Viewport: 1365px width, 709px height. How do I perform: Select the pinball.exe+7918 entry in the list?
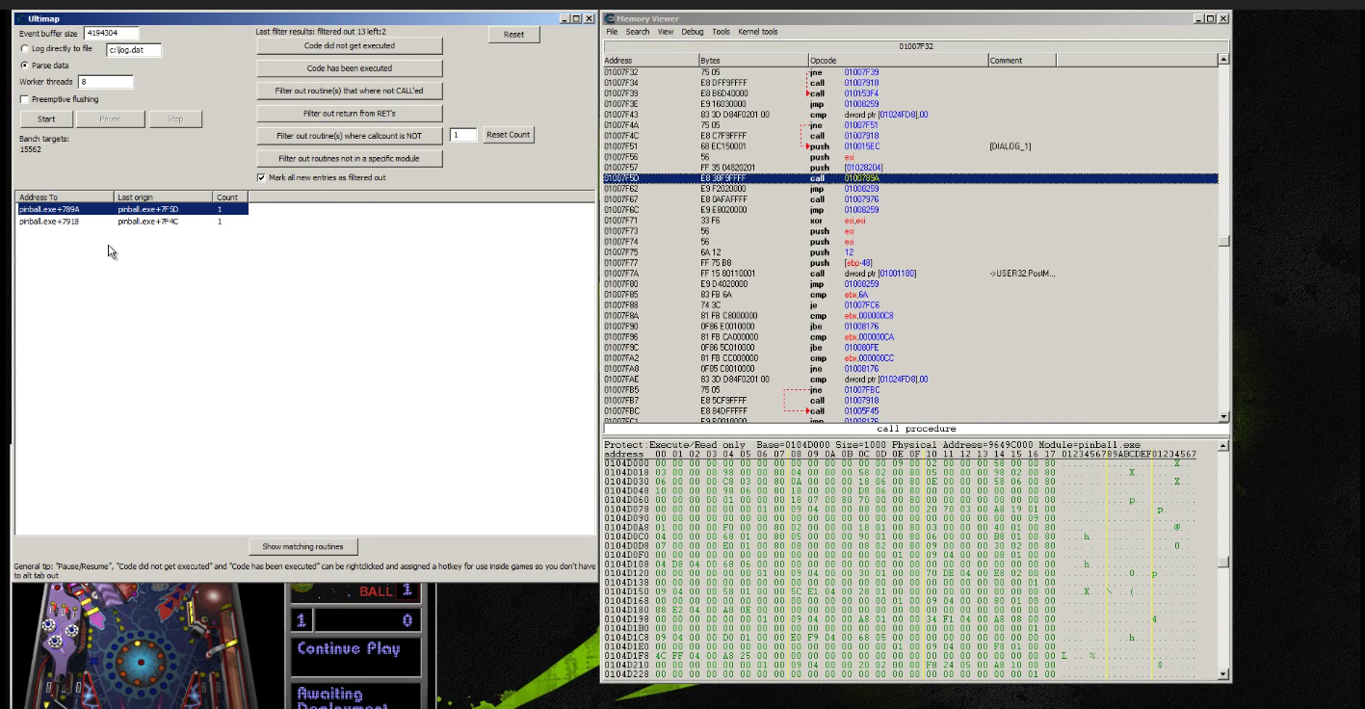click(x=50, y=222)
